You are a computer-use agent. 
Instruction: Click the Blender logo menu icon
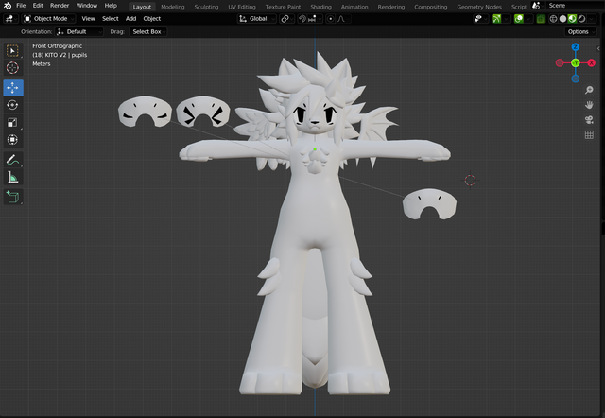[x=8, y=6]
